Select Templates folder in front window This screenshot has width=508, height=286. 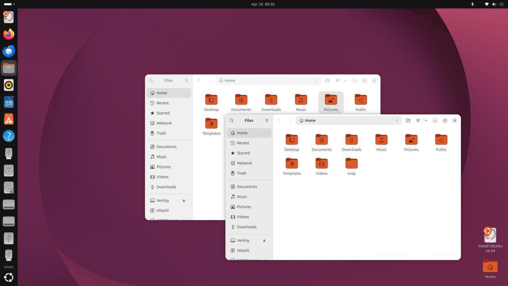tap(292, 166)
